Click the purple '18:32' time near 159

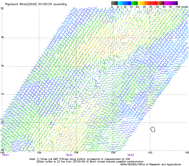point(131,155)
